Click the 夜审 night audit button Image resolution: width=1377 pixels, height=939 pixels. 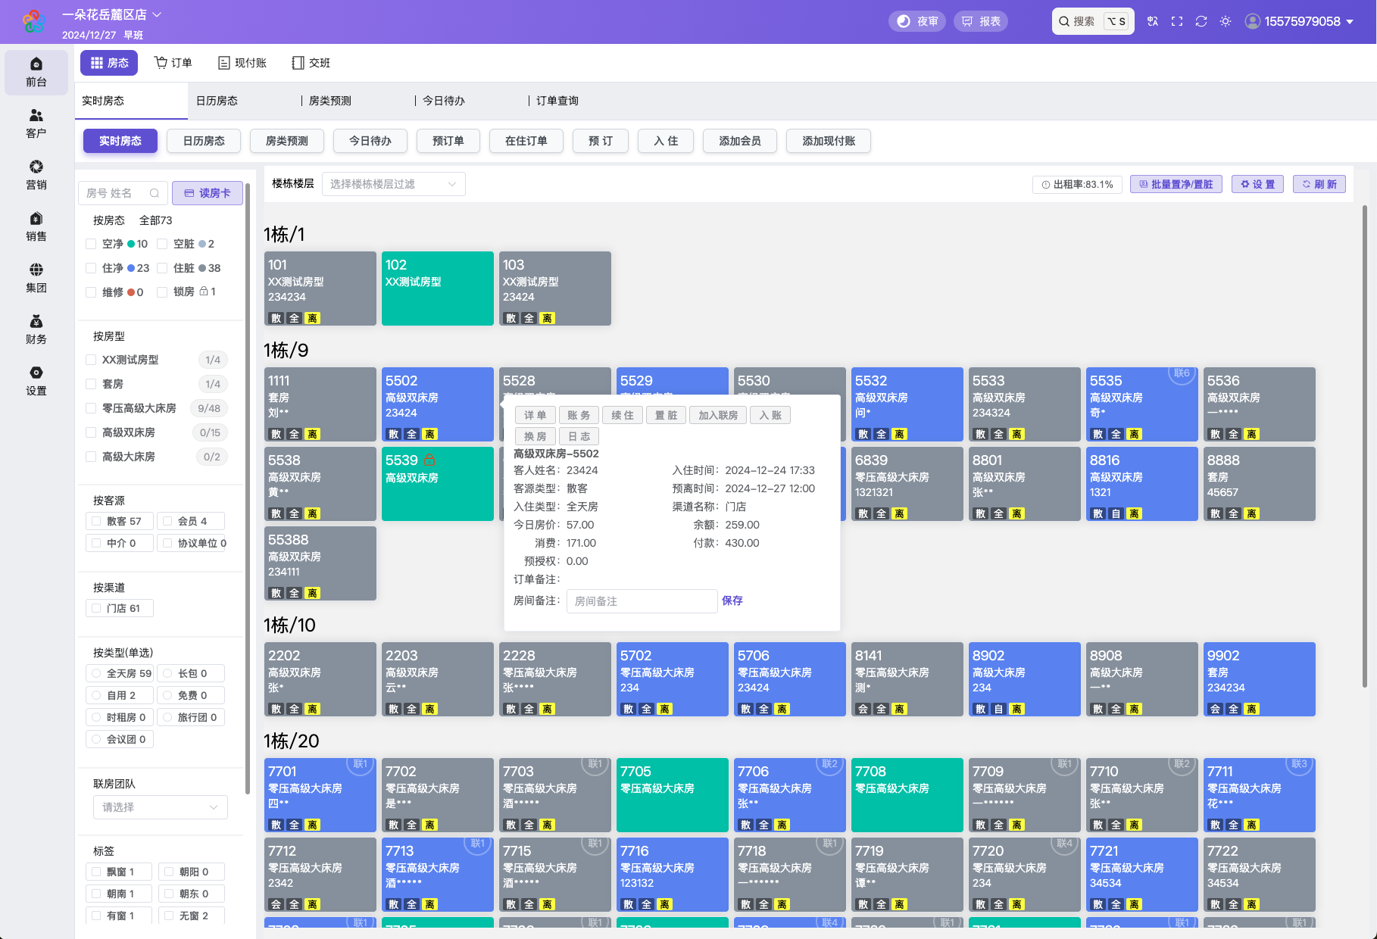coord(917,21)
